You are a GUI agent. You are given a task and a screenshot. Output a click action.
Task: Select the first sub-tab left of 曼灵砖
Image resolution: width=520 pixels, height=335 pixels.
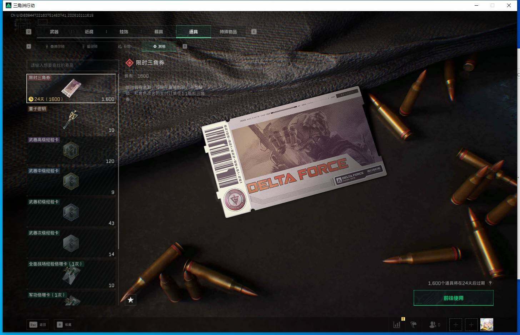click(x=55, y=46)
